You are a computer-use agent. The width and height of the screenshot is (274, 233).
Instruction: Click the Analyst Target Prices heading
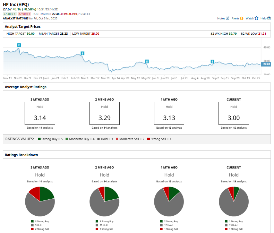coord(23,26)
